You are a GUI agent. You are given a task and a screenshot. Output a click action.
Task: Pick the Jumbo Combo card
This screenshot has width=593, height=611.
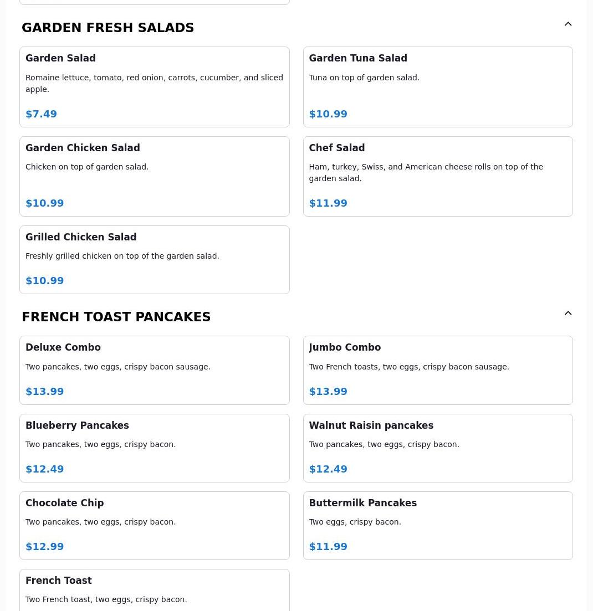[437, 370]
